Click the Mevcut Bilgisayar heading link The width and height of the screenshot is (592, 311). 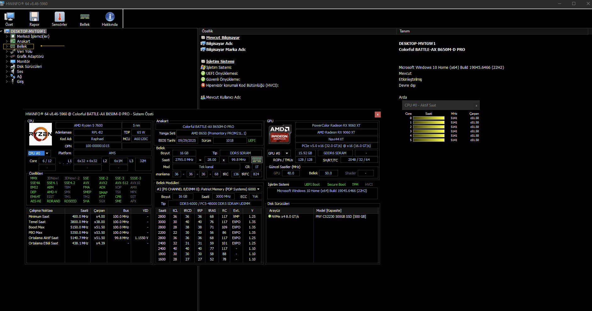(x=223, y=38)
